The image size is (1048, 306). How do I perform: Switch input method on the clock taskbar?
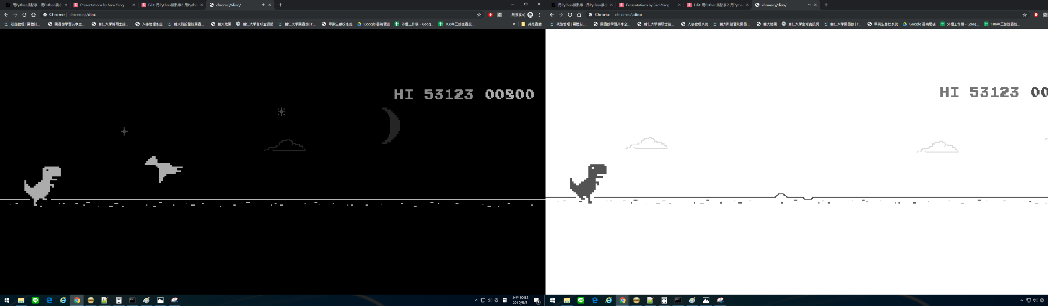(505, 300)
